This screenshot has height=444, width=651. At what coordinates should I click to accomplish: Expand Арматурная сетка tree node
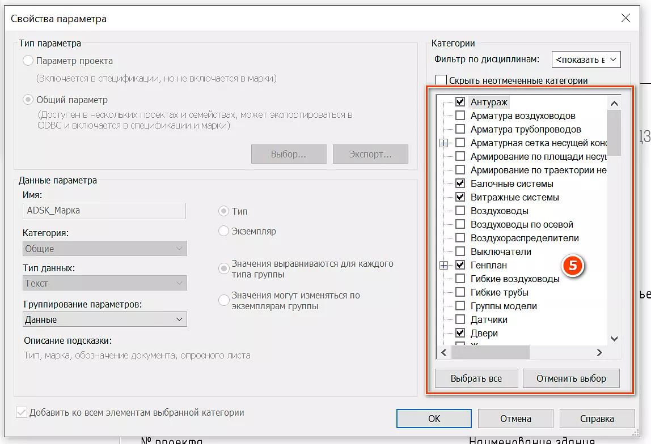(x=444, y=143)
